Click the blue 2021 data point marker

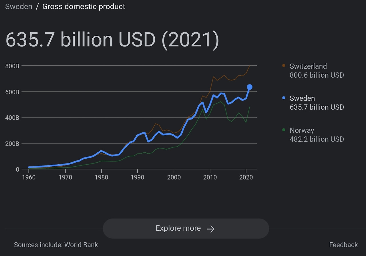[x=249, y=87]
